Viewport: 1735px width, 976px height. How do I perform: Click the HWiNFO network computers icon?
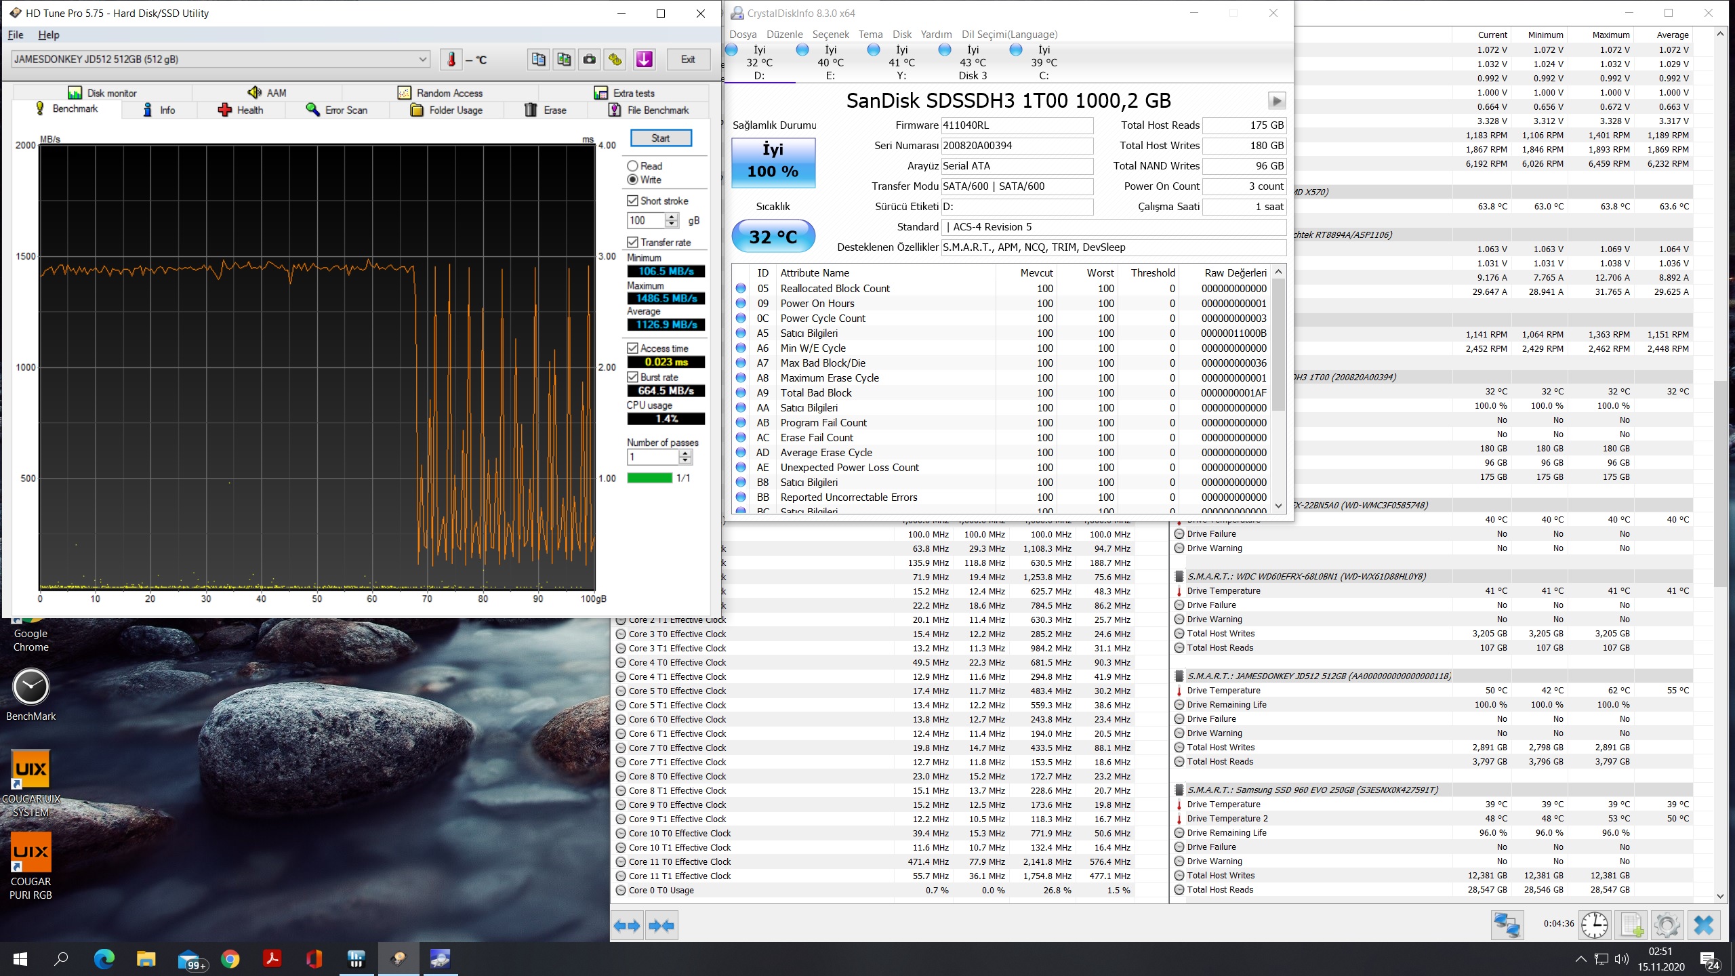(1507, 924)
